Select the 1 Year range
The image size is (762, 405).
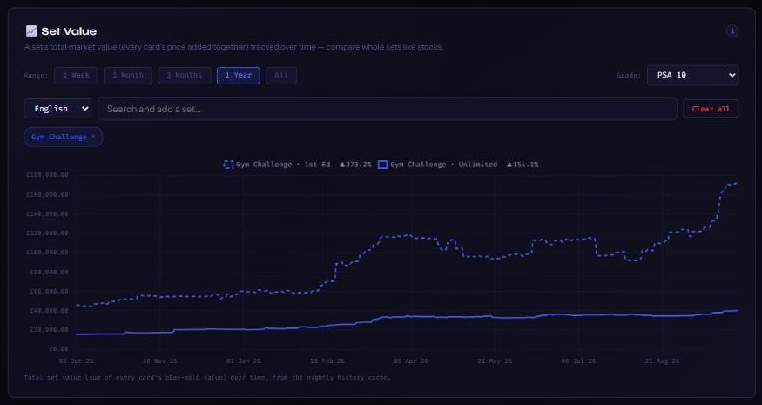(x=238, y=76)
